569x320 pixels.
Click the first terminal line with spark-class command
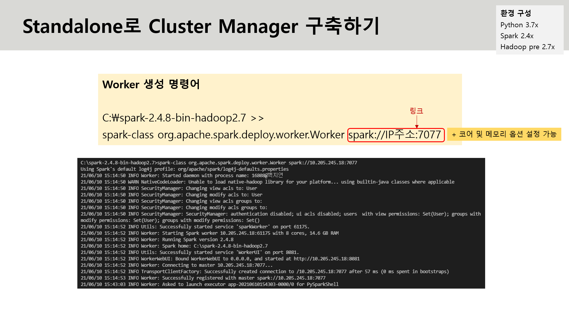point(219,163)
